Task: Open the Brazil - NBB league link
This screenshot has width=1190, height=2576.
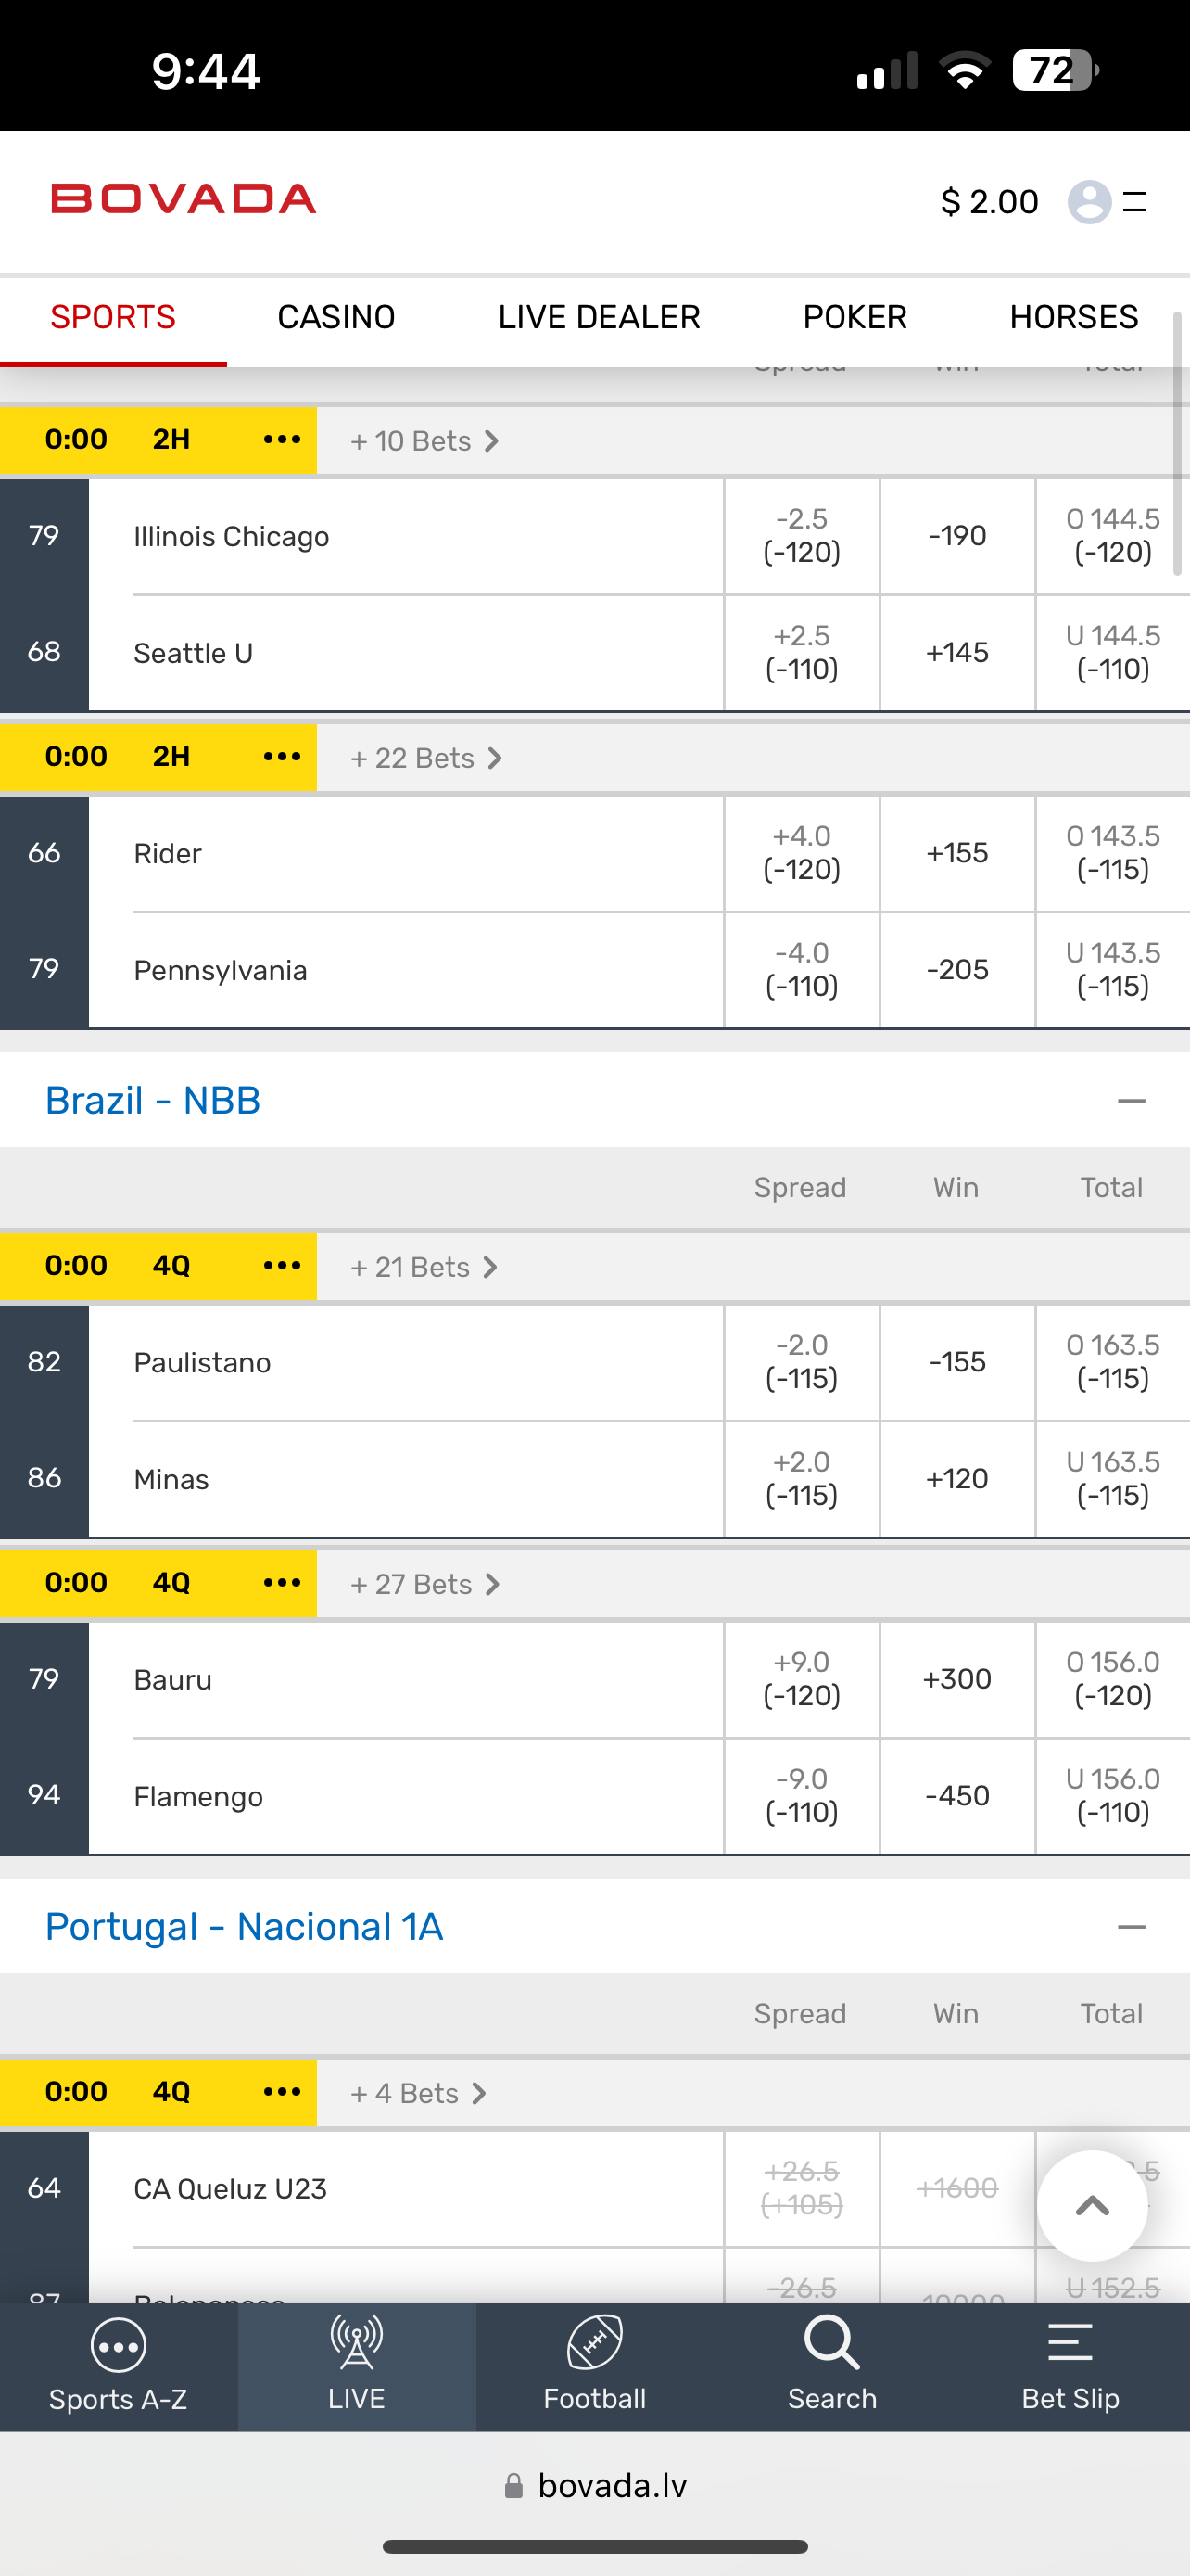Action: [x=153, y=1101]
